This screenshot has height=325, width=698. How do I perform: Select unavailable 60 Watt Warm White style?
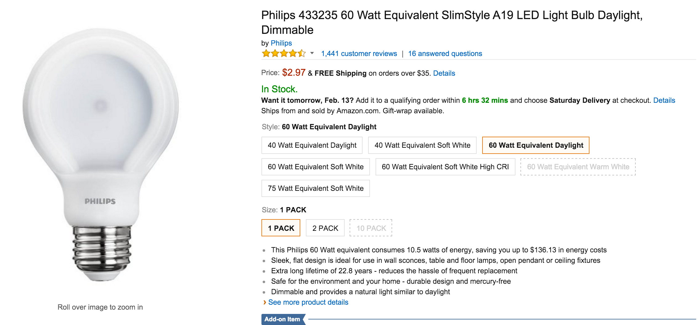coord(578,167)
